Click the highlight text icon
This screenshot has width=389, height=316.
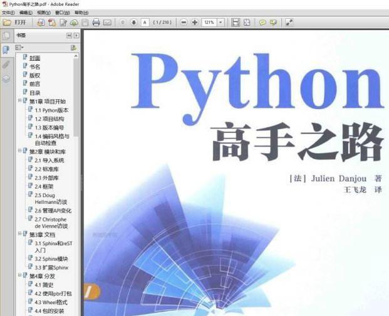[x=273, y=23]
